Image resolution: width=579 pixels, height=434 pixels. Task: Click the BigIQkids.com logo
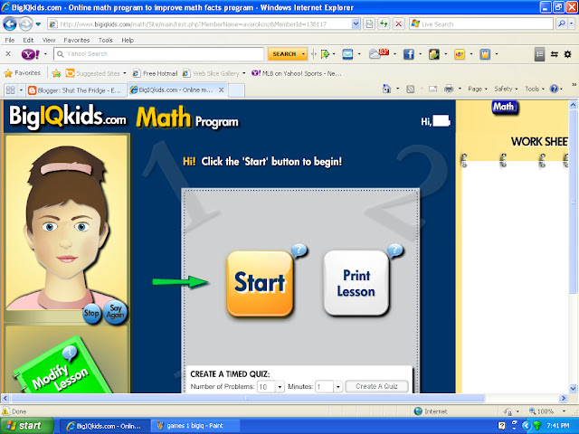(x=67, y=117)
